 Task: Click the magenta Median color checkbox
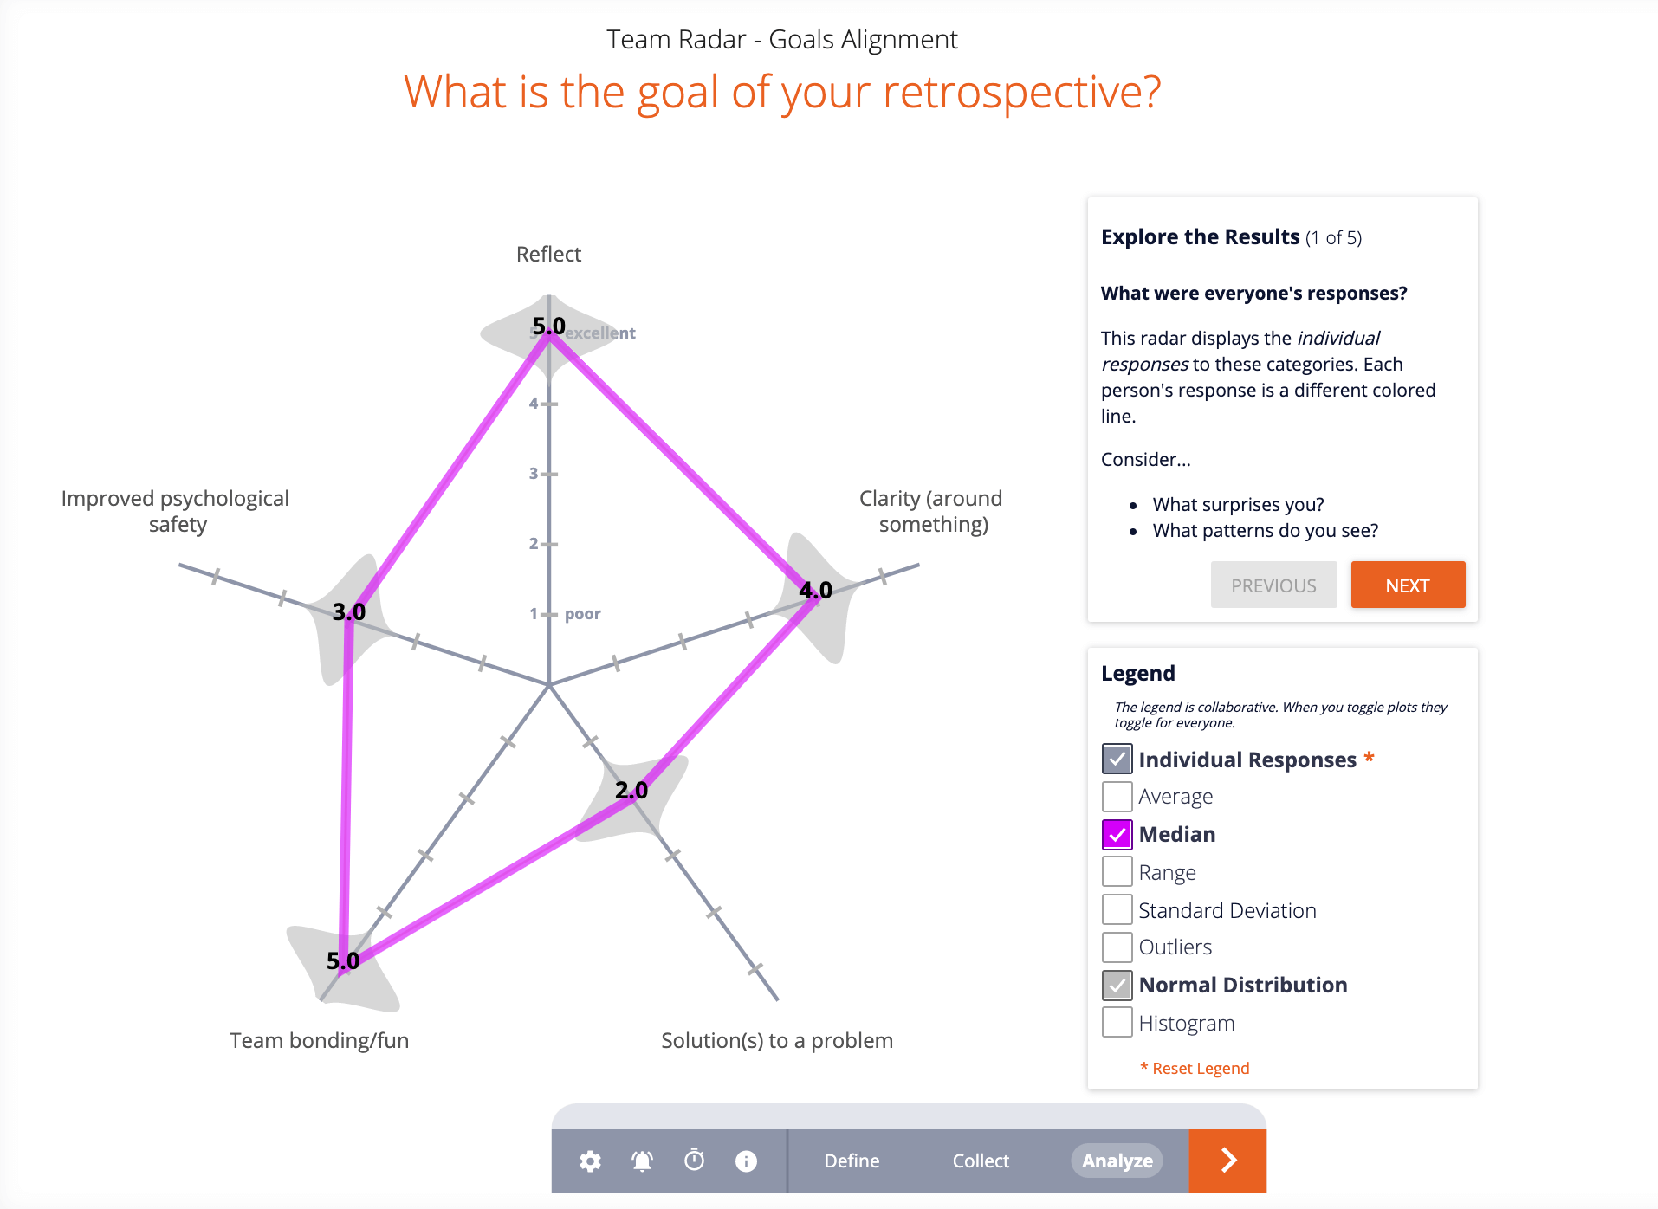pos(1117,833)
